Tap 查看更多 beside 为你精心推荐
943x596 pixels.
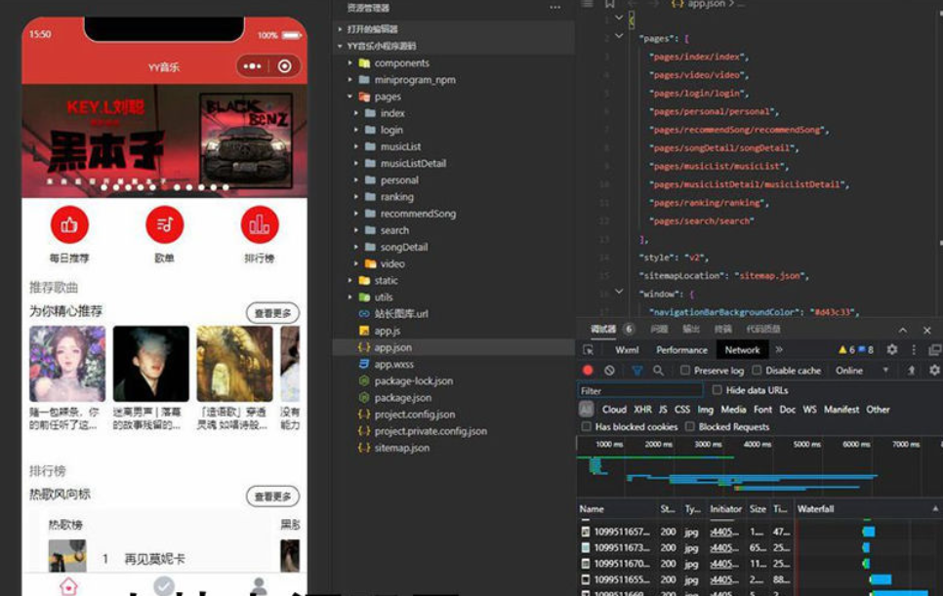click(x=272, y=313)
